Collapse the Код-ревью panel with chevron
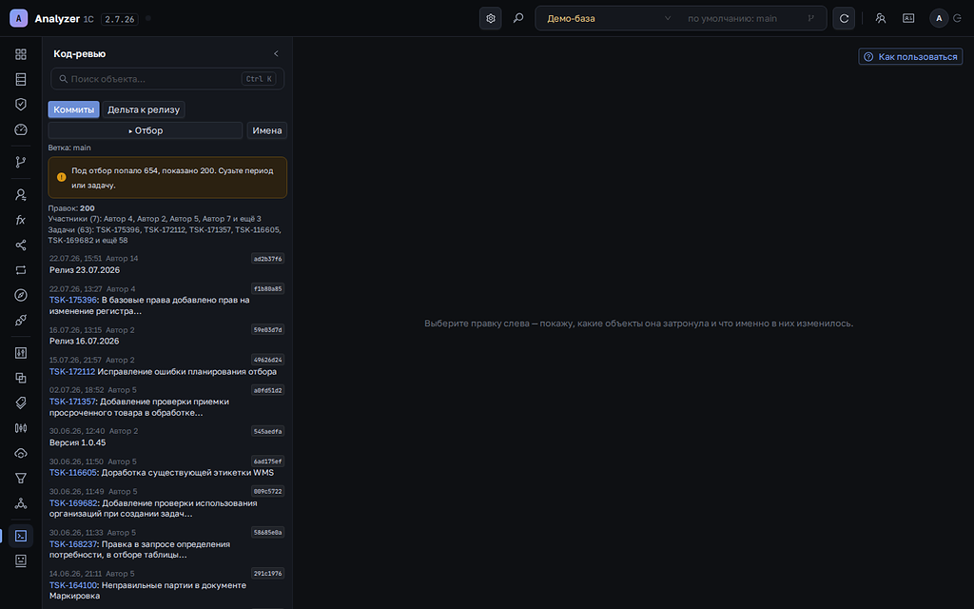Image resolution: width=974 pixels, height=609 pixels. point(276,53)
